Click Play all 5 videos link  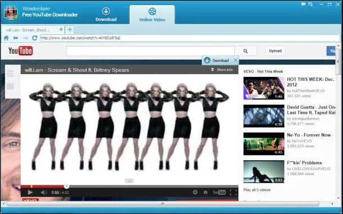257,190
